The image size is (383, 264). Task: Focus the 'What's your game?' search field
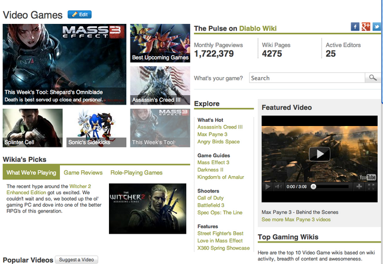[x=307, y=78]
